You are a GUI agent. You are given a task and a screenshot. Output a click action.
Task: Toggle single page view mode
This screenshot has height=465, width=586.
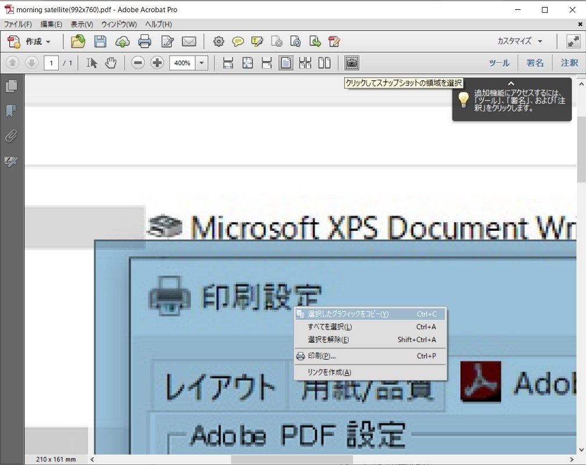286,63
